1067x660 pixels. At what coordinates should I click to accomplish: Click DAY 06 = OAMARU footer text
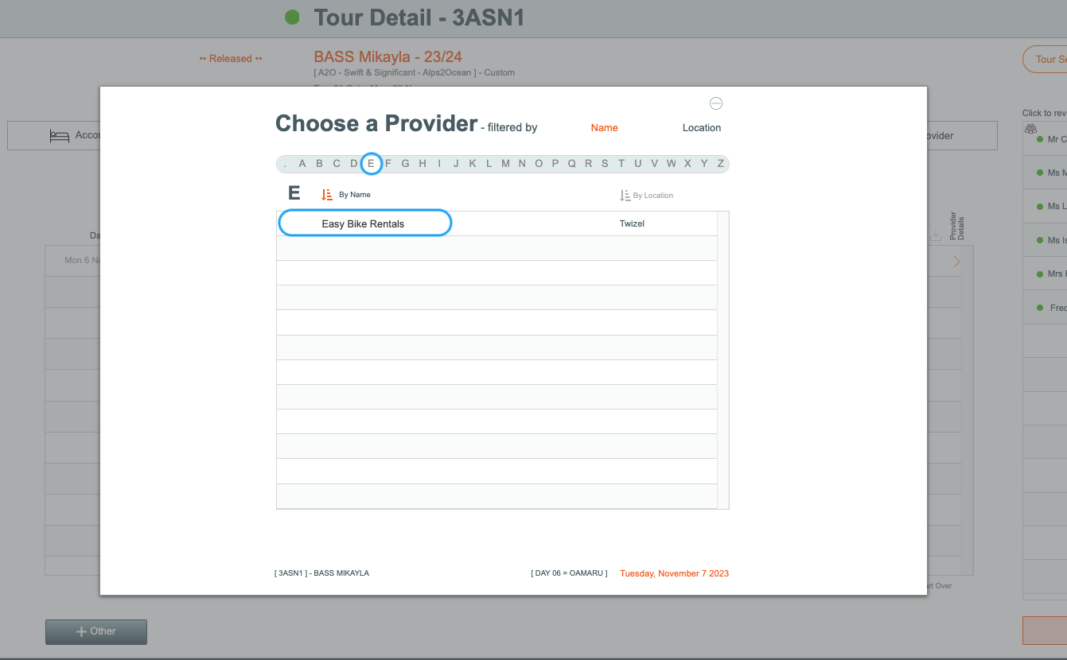pyautogui.click(x=569, y=573)
